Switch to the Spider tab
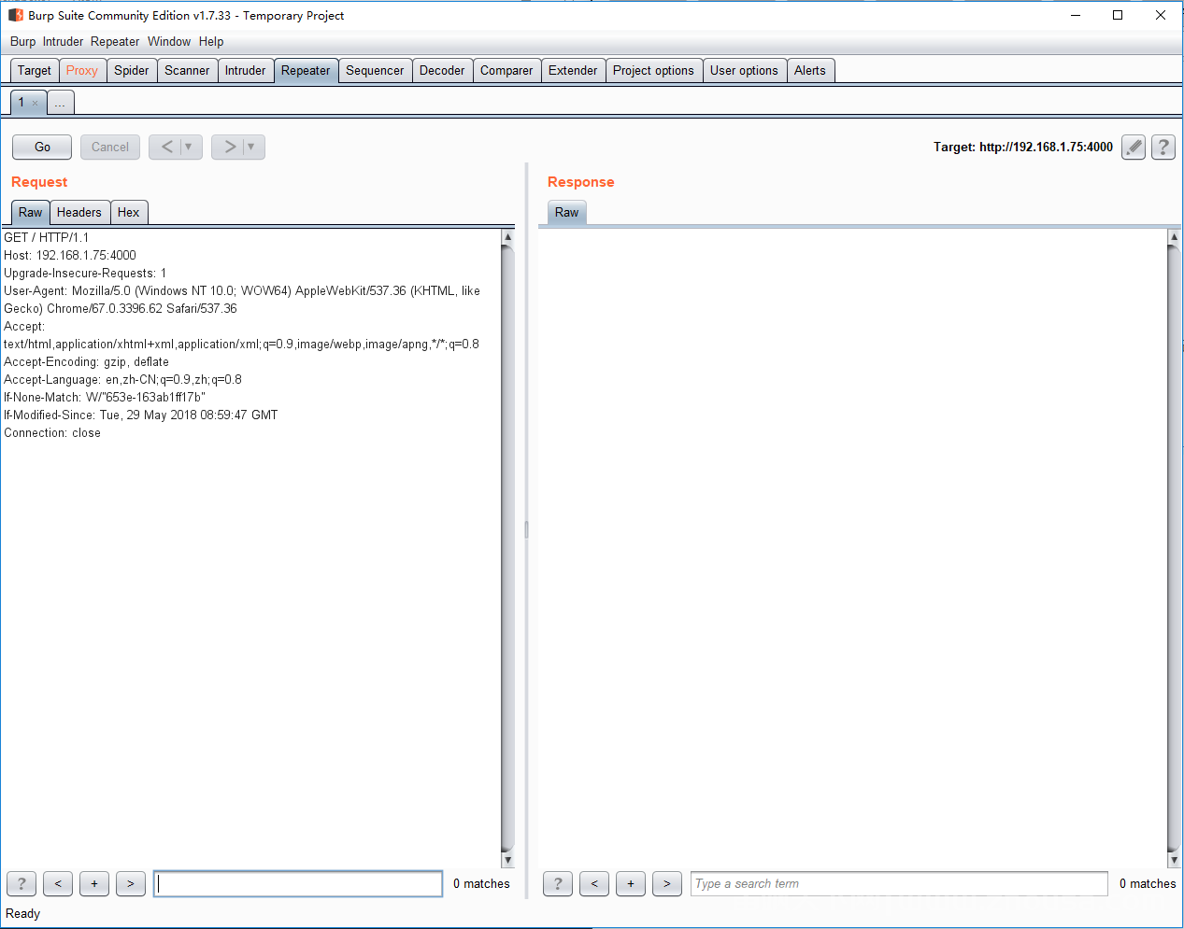Viewport: 1184px width, 929px height. (x=132, y=70)
